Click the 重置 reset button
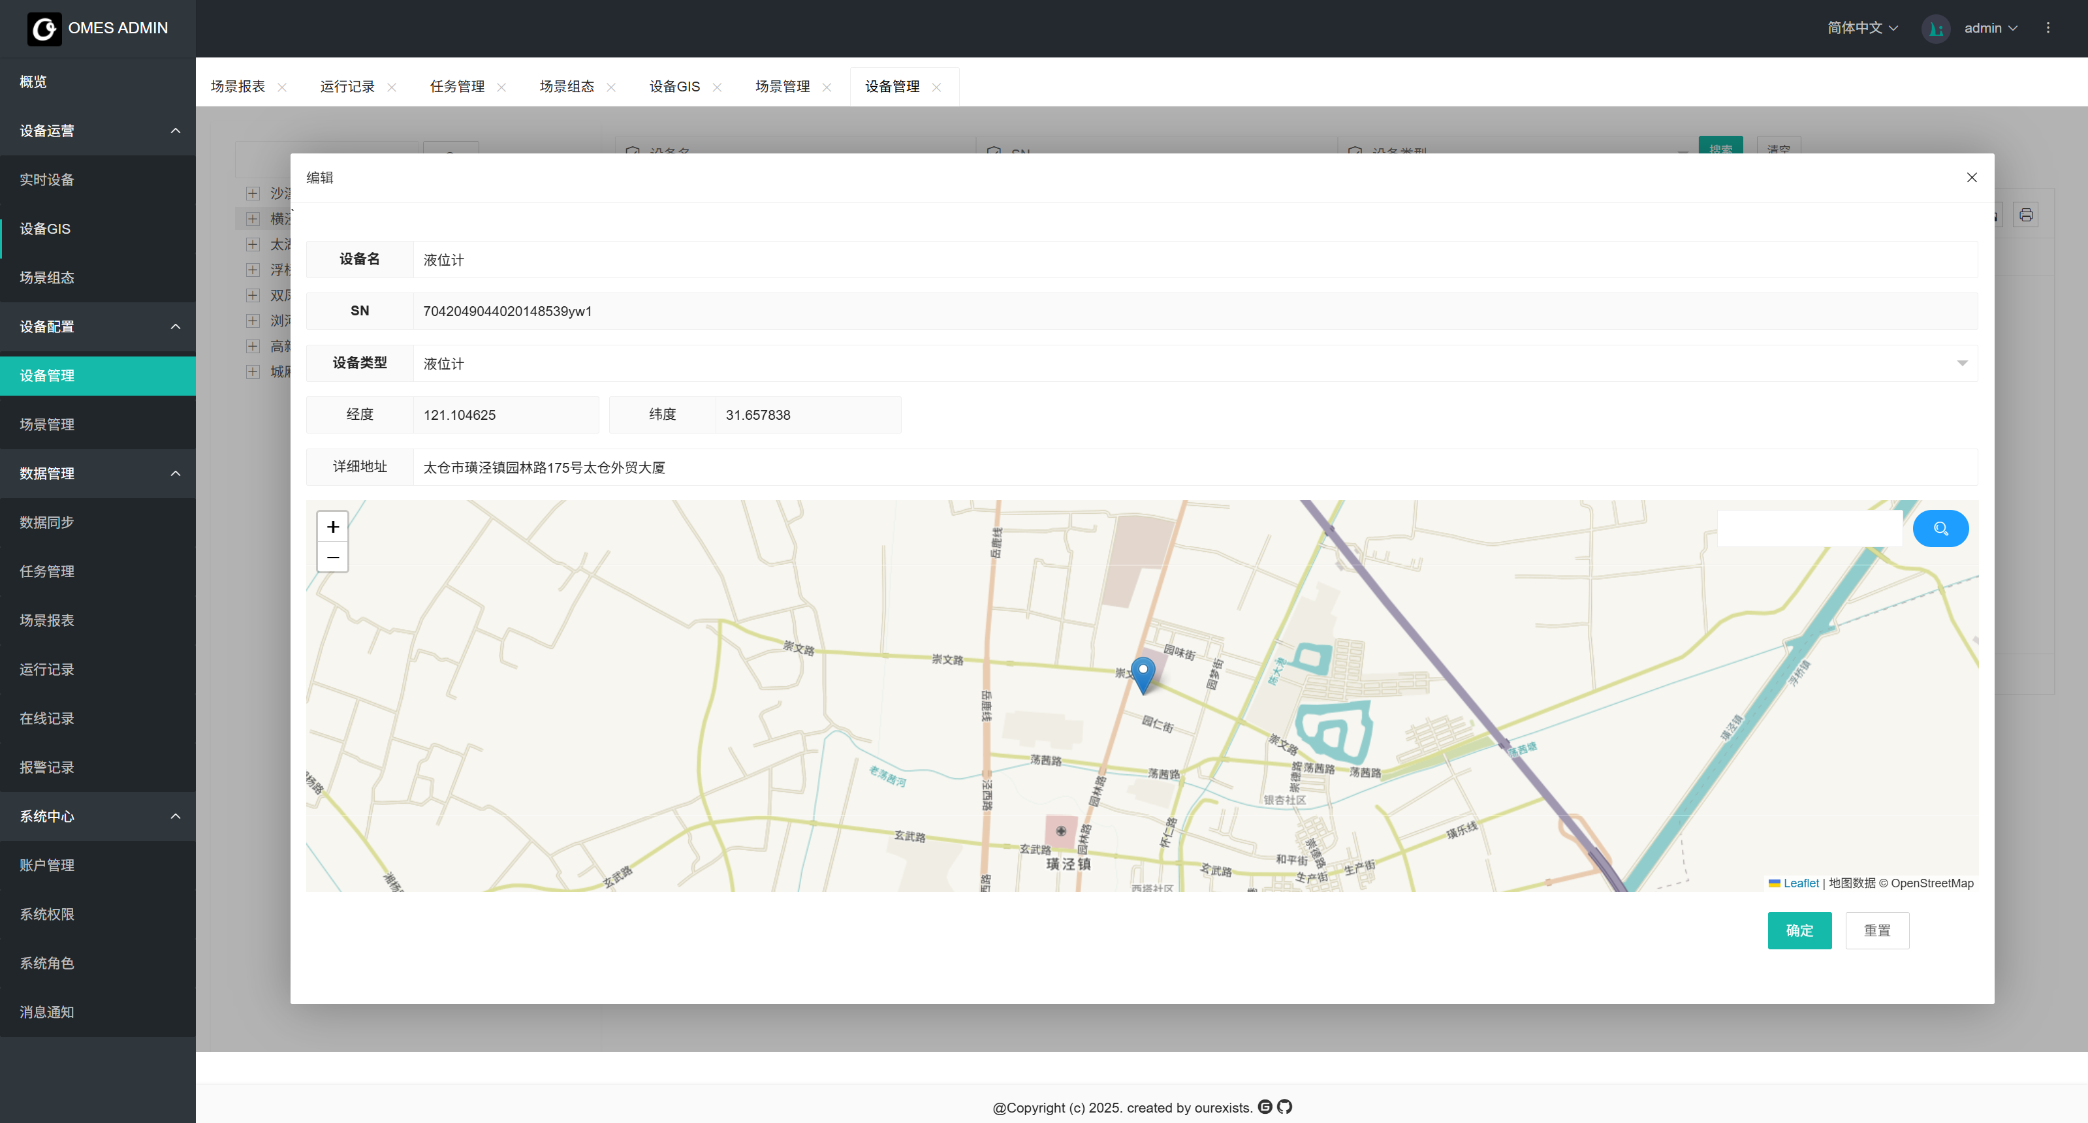 pyautogui.click(x=1876, y=930)
